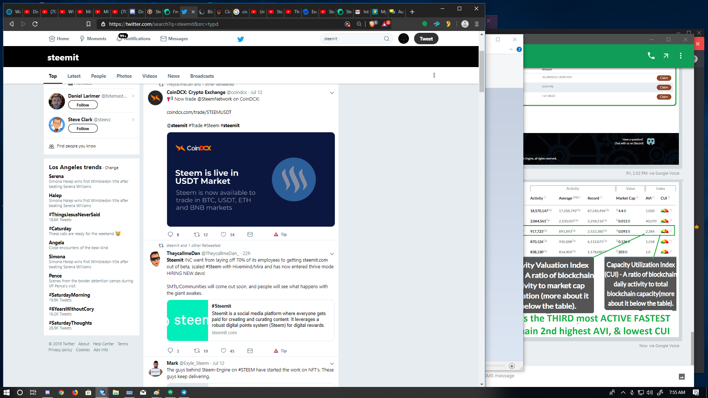Start a phone call in Google Voice window
This screenshot has height=398, width=708.
(x=651, y=56)
